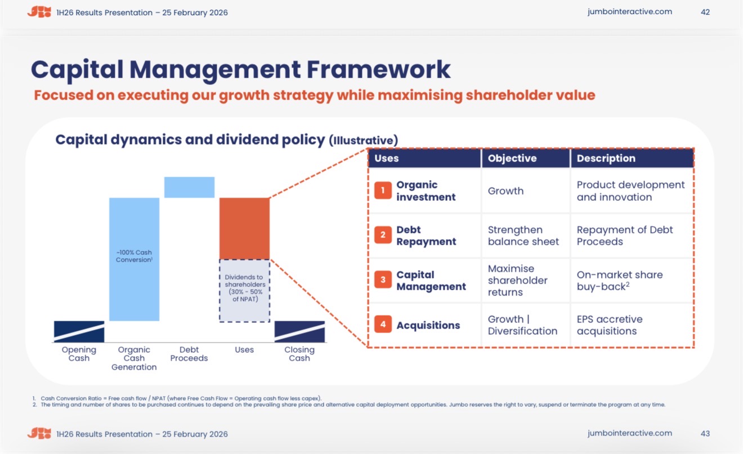Screen dimensions: 743x454
Task: Select the orange number 3 badge
Action: pyautogui.click(x=383, y=280)
